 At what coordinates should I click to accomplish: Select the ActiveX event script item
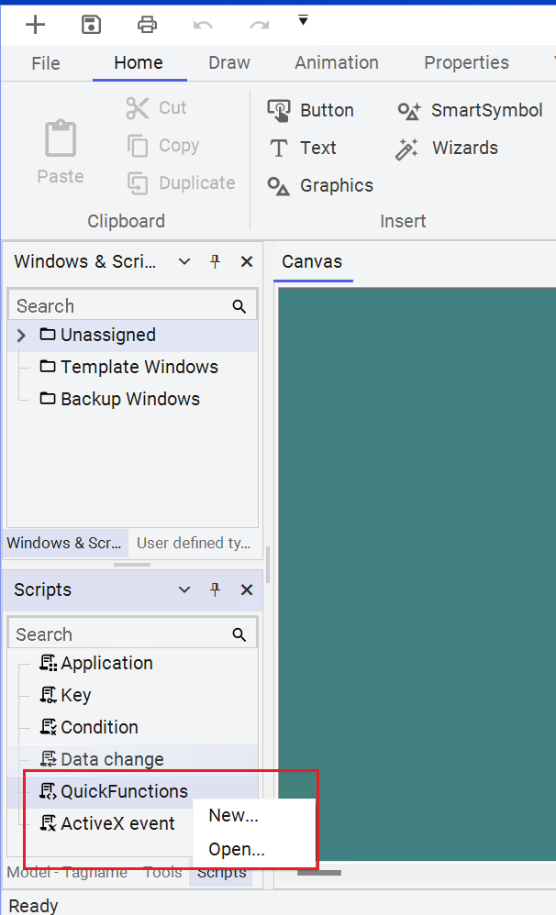(x=106, y=824)
